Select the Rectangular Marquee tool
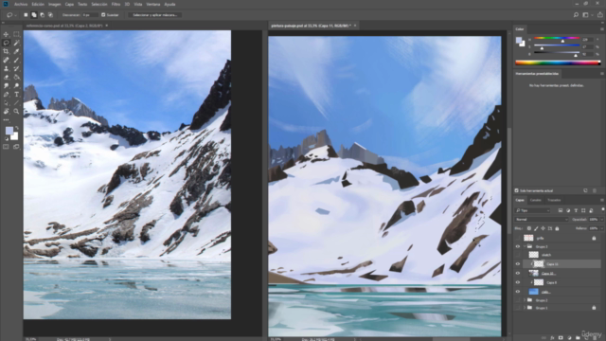 (x=16, y=34)
